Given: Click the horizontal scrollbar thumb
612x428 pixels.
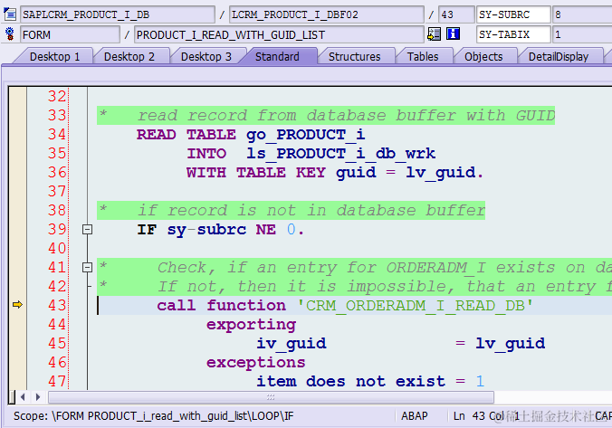Looking at the screenshot, I should [271, 397].
